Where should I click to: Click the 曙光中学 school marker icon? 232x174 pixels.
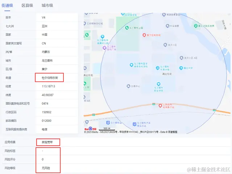click(181, 68)
